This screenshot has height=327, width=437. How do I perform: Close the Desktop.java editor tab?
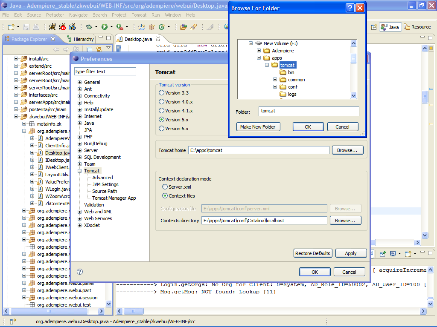point(158,39)
